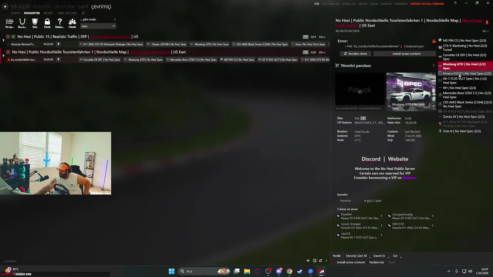The image size is (493, 277).
Task: Switch to the FAVOURITES tab
Action: [32, 13]
